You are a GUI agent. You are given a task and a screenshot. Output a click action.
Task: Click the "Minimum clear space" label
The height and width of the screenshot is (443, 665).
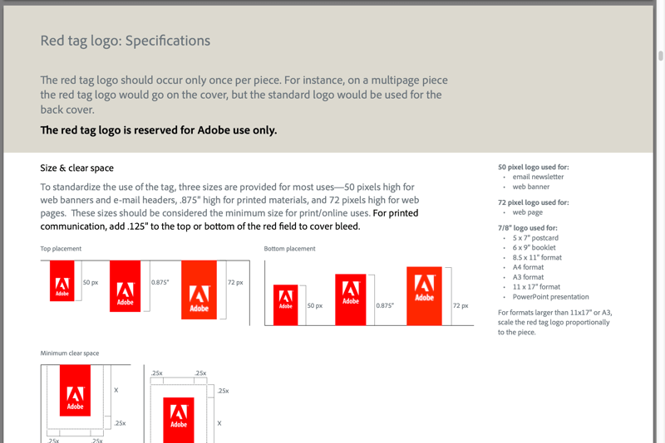click(x=70, y=353)
